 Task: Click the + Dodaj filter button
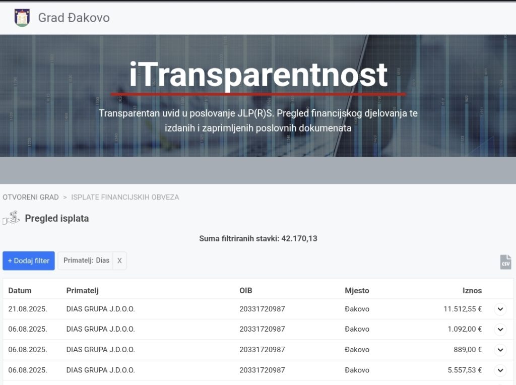coord(29,261)
